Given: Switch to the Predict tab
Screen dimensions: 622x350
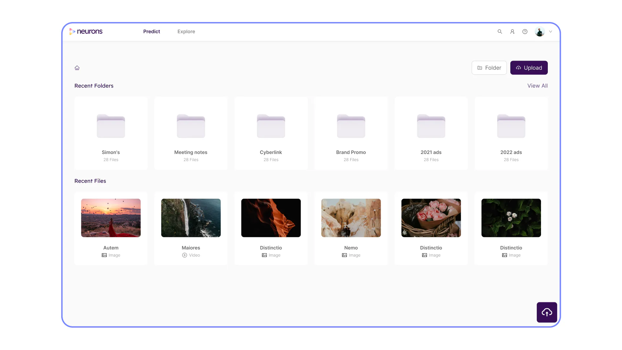Looking at the screenshot, I should click(x=152, y=31).
